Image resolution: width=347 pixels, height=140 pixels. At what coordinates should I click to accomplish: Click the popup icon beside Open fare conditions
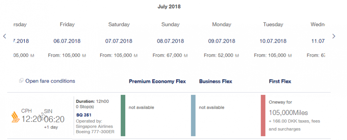[21, 81]
